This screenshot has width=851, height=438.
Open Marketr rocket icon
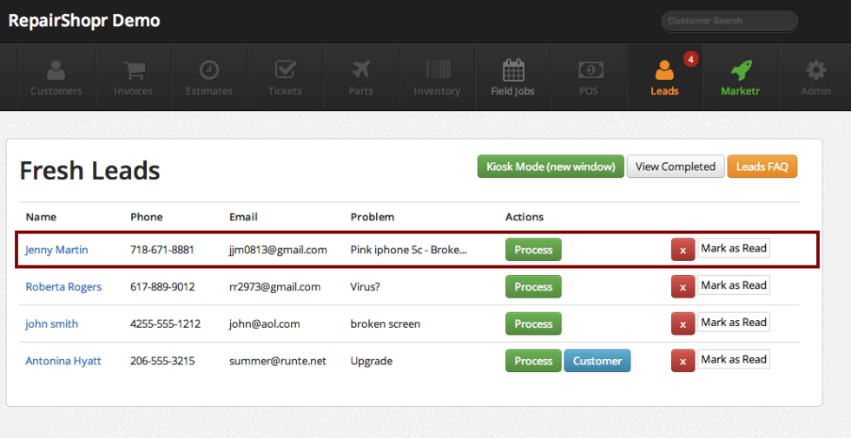pyautogui.click(x=740, y=70)
